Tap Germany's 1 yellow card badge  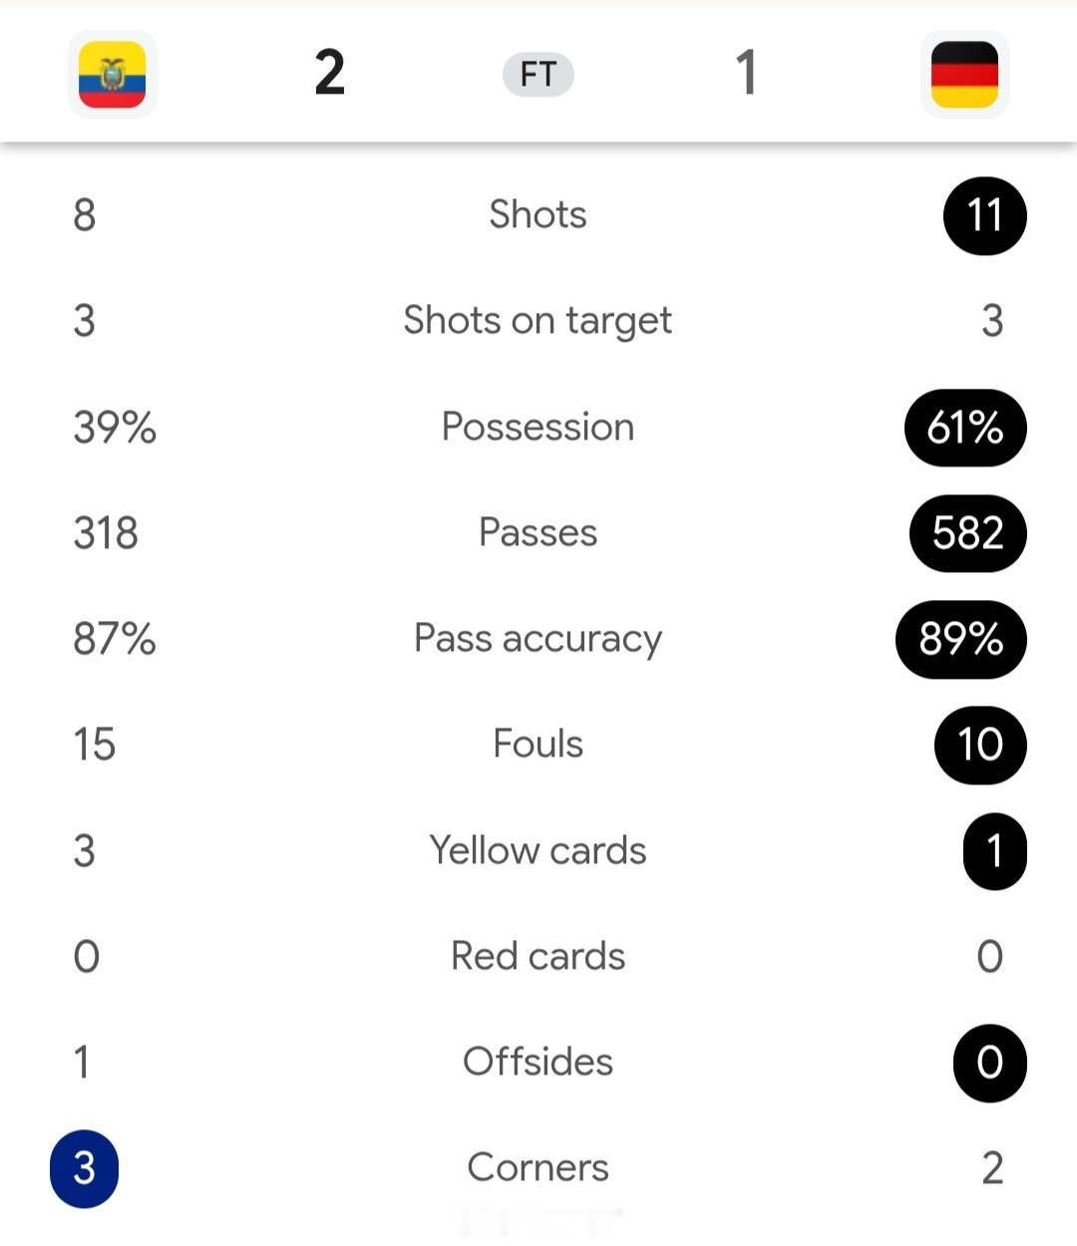click(994, 851)
